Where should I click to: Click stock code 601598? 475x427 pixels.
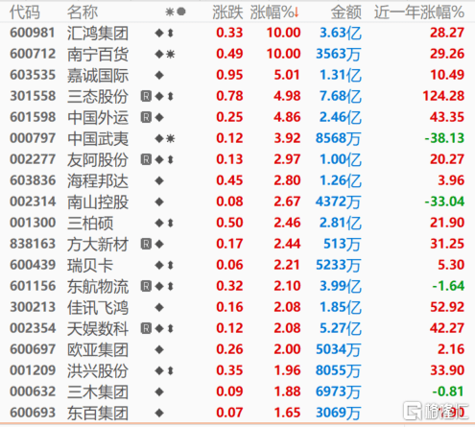click(33, 117)
